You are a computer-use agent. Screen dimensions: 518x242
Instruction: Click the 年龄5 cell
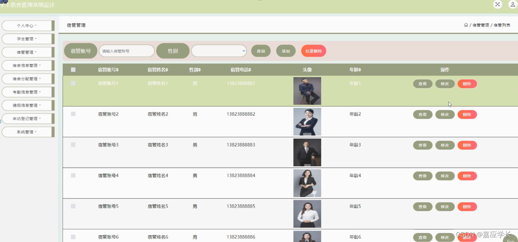[355, 206]
